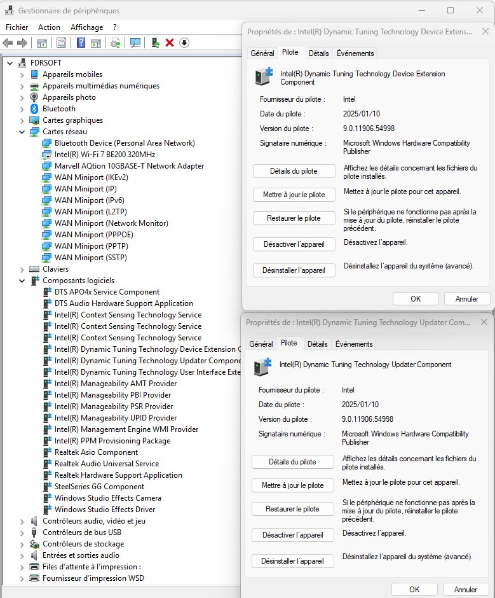Open Événements tab in Updater Component dialog
The height and width of the screenshot is (598, 495).
click(354, 344)
